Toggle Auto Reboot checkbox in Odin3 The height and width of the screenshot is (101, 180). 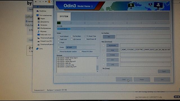(x=58, y=36)
